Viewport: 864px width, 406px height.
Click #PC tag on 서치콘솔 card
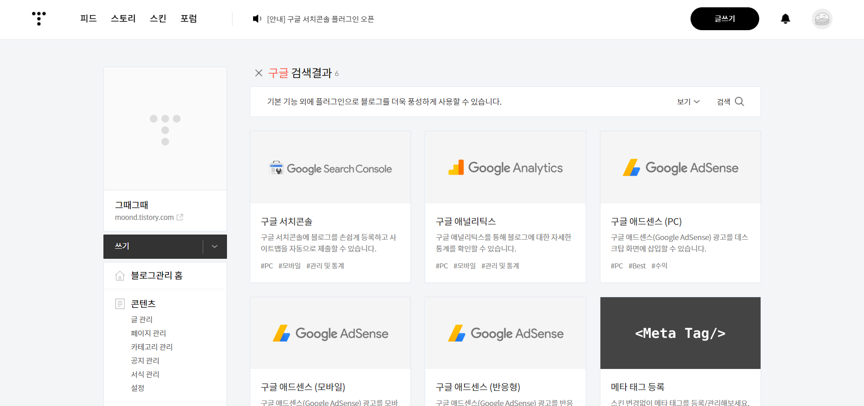click(267, 266)
